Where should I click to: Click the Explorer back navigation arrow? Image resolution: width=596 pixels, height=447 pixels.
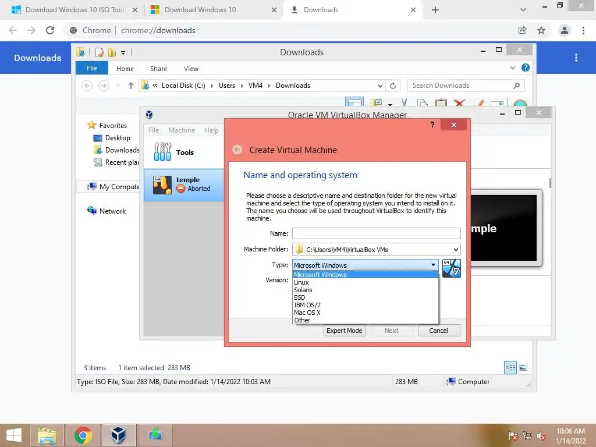(x=87, y=86)
